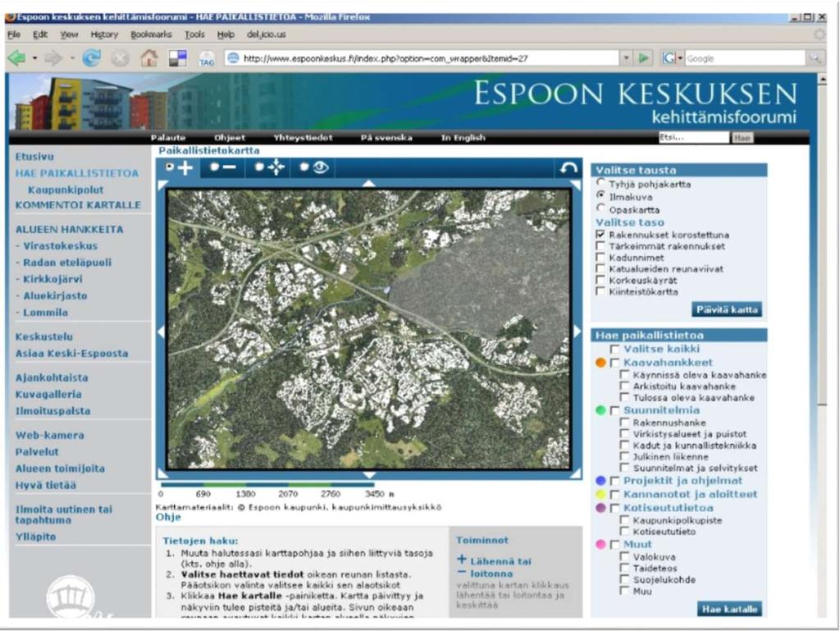
Task: Open the File menu
Action: click(14, 34)
